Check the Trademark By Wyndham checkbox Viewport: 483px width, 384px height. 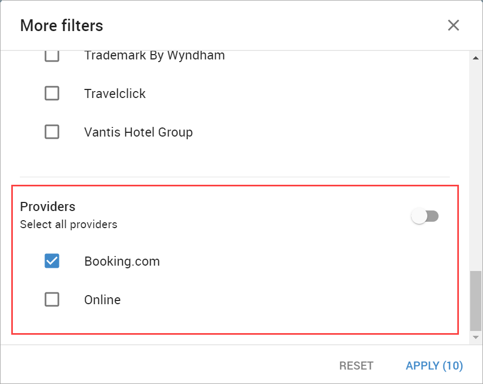[52, 56]
